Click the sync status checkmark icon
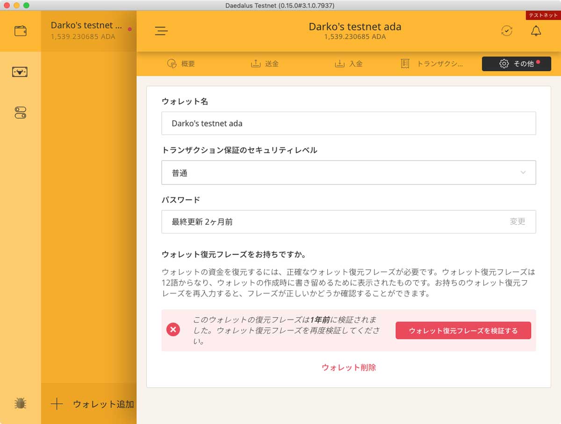This screenshot has width=561, height=424. click(x=506, y=31)
